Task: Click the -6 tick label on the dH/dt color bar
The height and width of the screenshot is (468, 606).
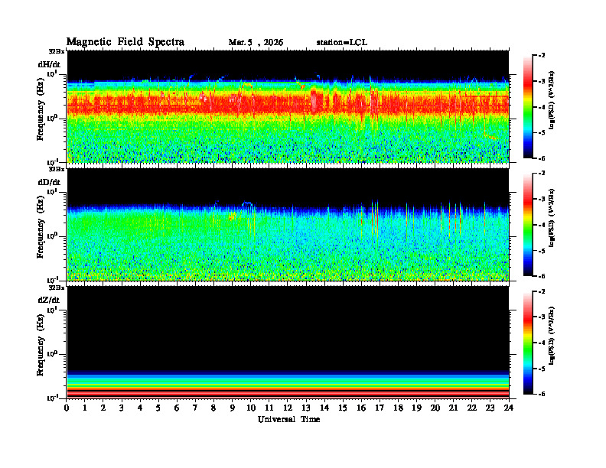Action: [542, 158]
